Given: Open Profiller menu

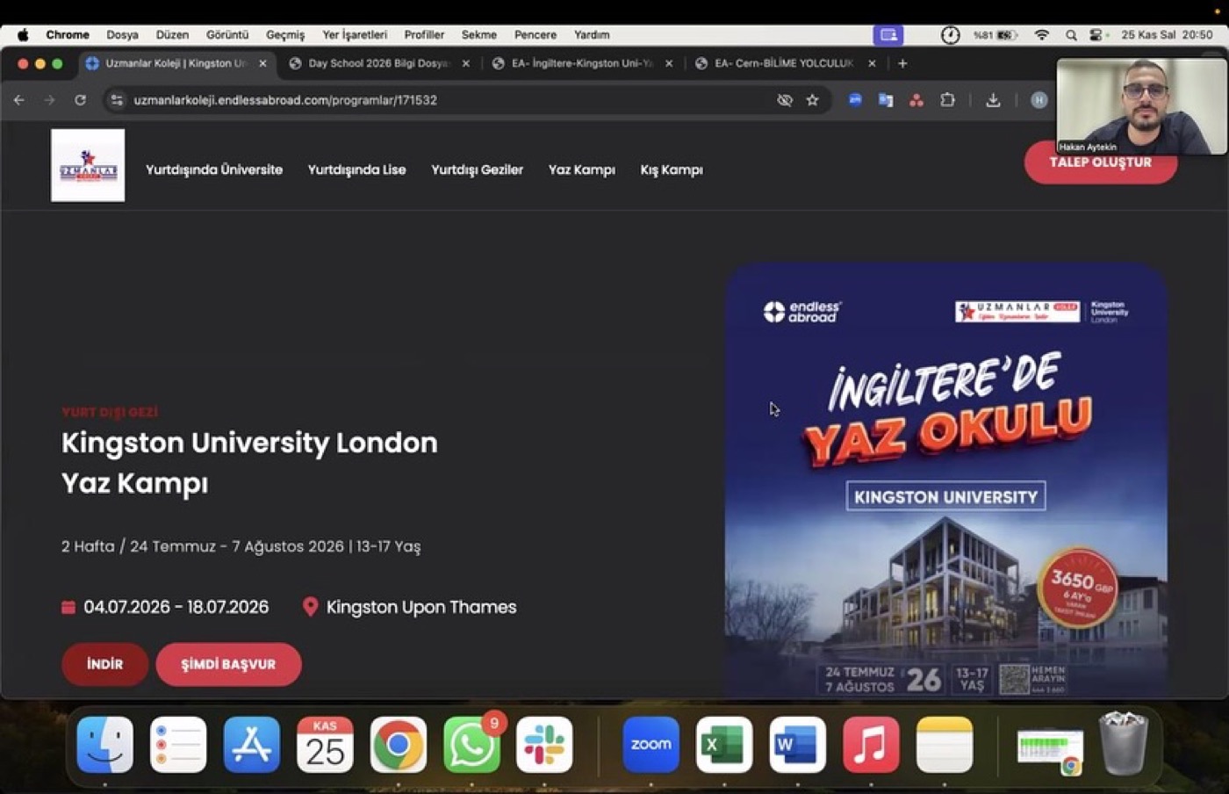Looking at the screenshot, I should point(424,35).
